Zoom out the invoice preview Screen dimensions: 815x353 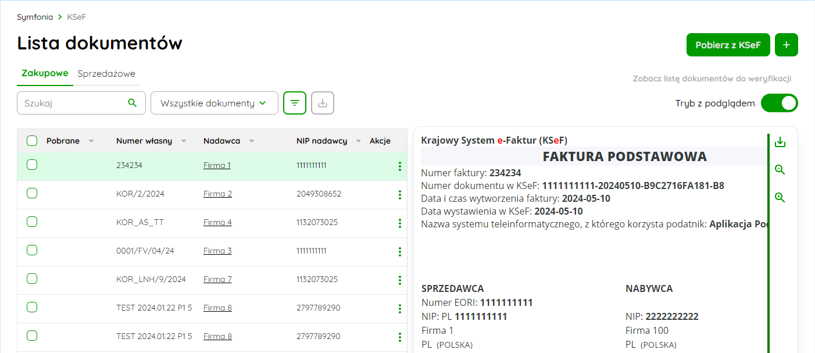pyautogui.click(x=780, y=170)
